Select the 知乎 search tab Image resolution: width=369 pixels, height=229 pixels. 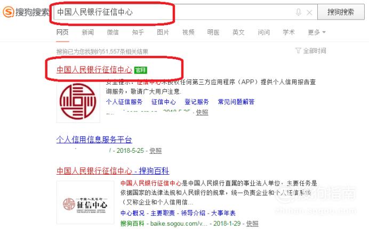[138, 32]
